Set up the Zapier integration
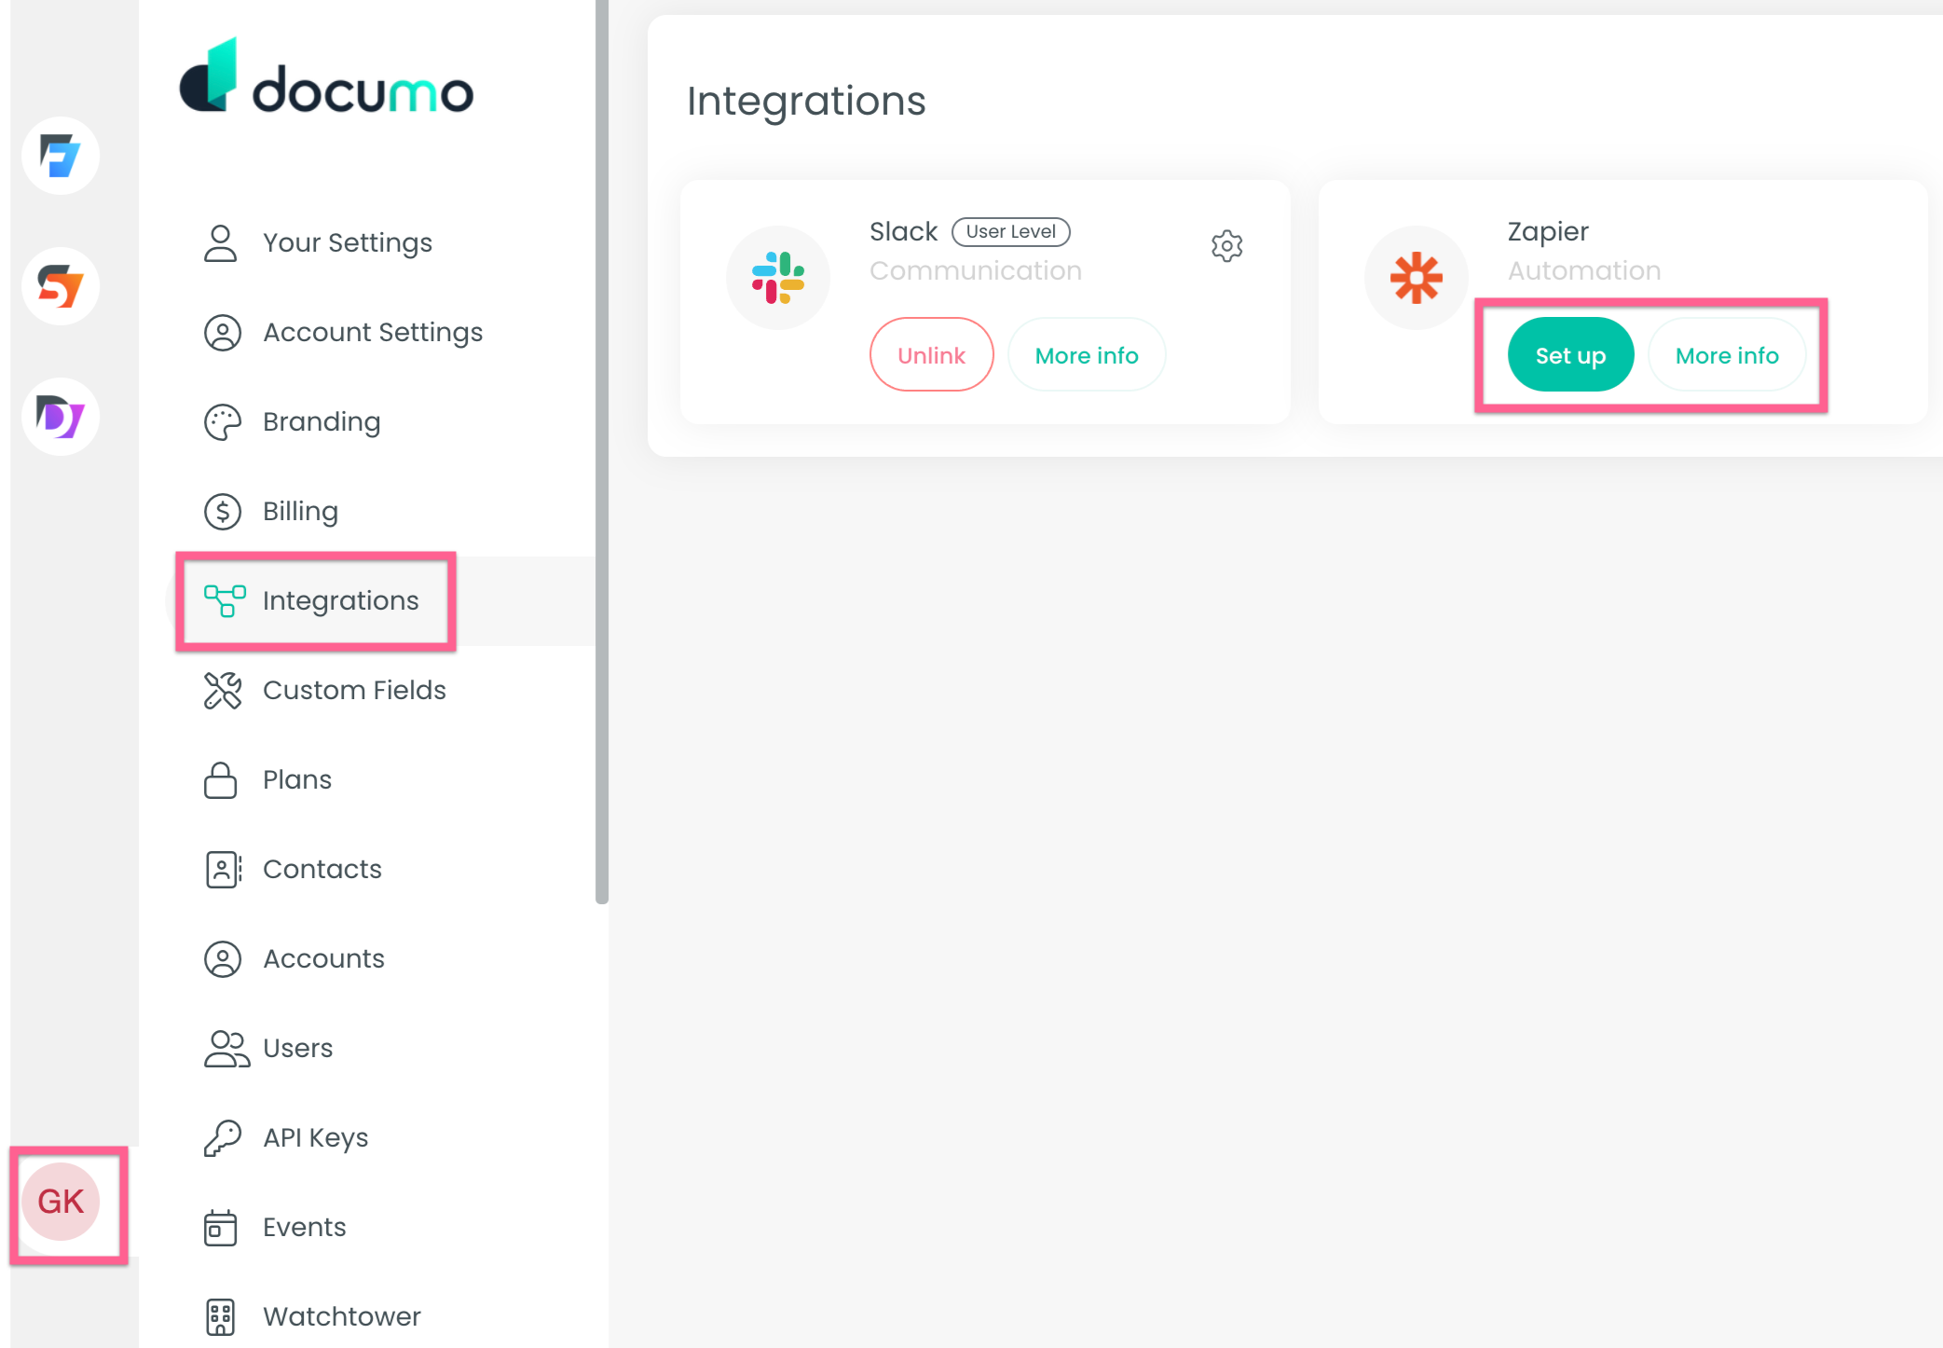This screenshot has width=1943, height=1348. 1570,355
